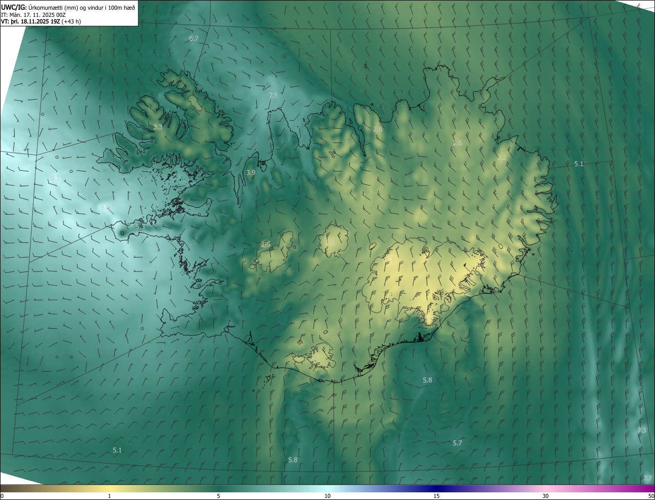The width and height of the screenshot is (655, 500).
Task: Select the VT: þri. 18.11.2025 19Z line
Action: tap(41, 21)
